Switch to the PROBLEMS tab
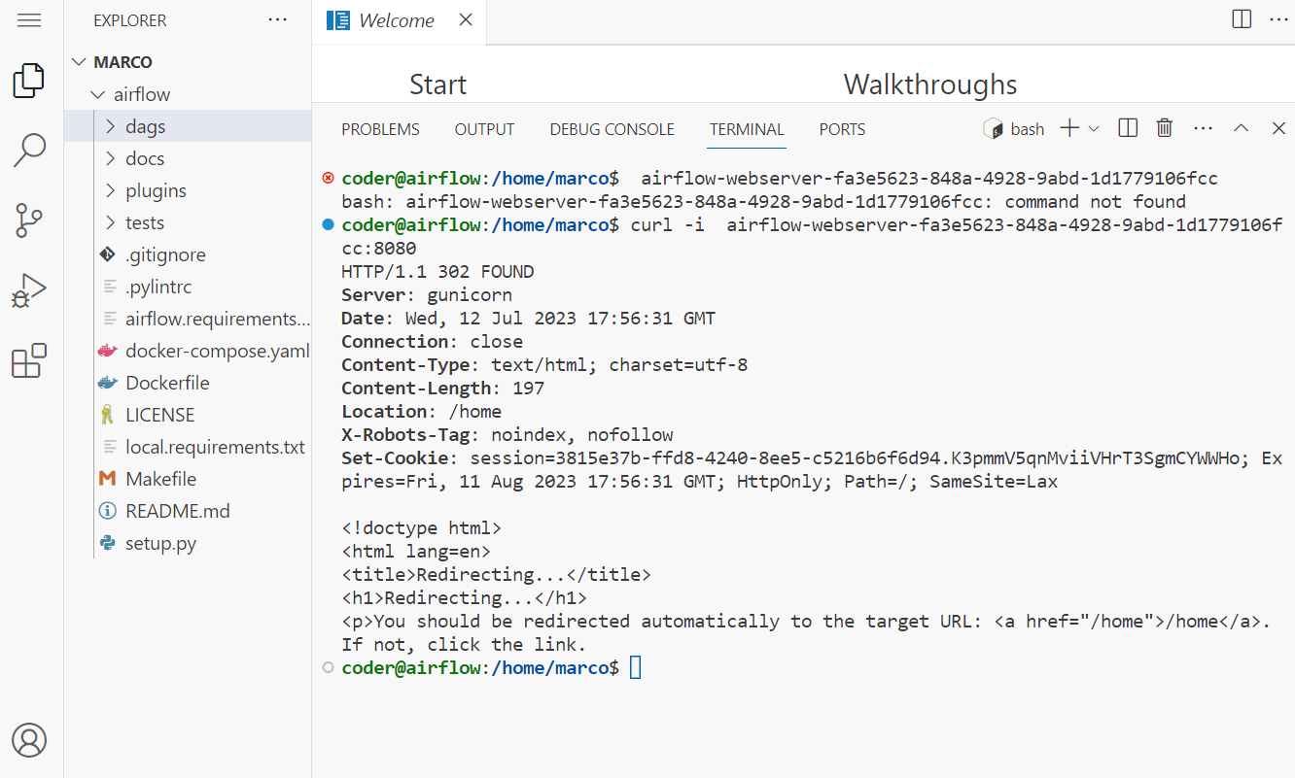Viewport: 1295px width, 778px height. pyautogui.click(x=380, y=129)
